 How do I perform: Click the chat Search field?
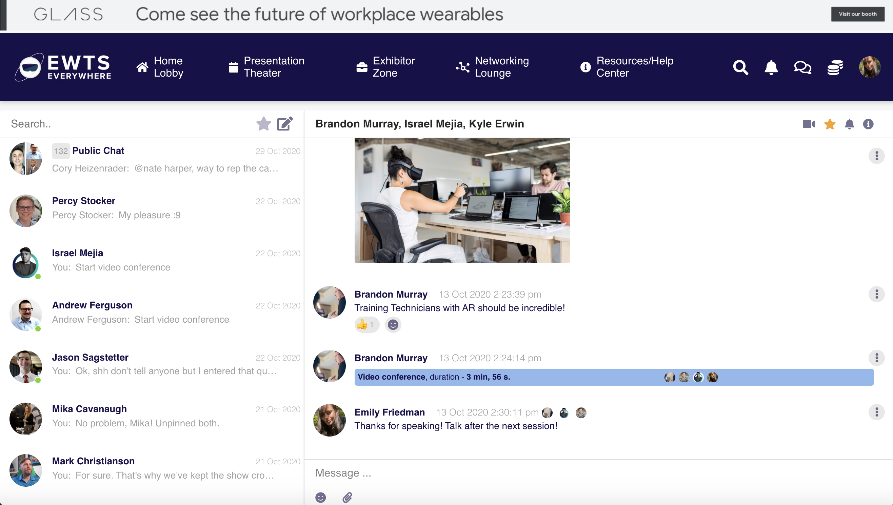tap(128, 124)
